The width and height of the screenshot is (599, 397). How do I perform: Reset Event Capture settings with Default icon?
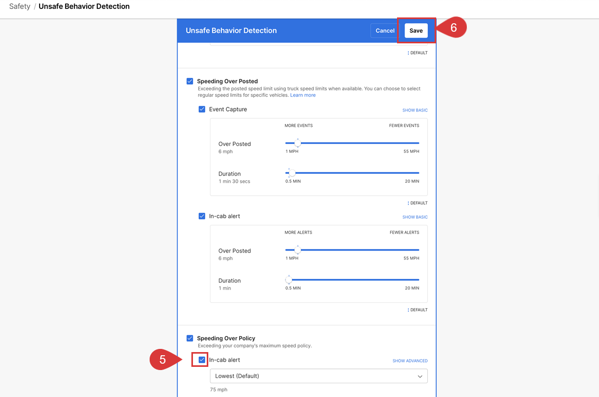(417, 203)
